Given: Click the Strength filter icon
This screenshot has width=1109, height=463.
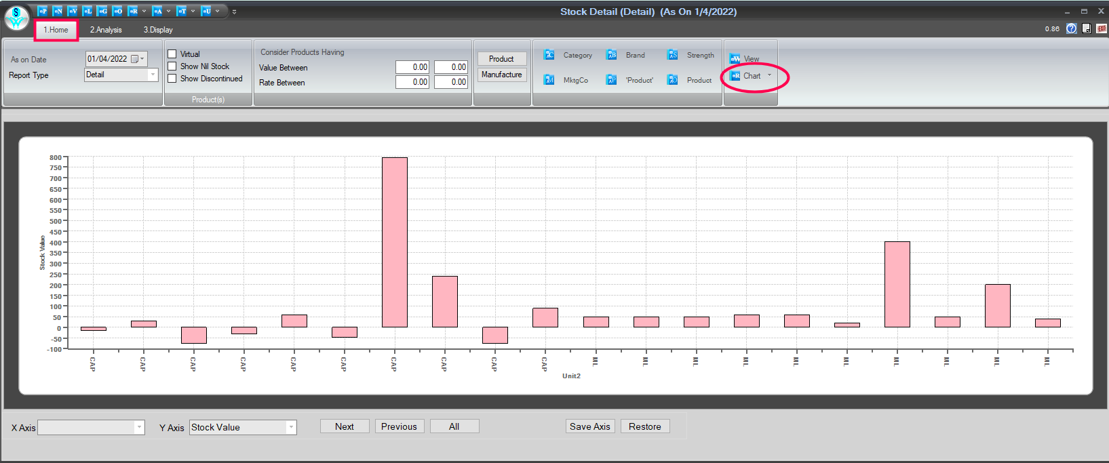Looking at the screenshot, I should click(672, 55).
